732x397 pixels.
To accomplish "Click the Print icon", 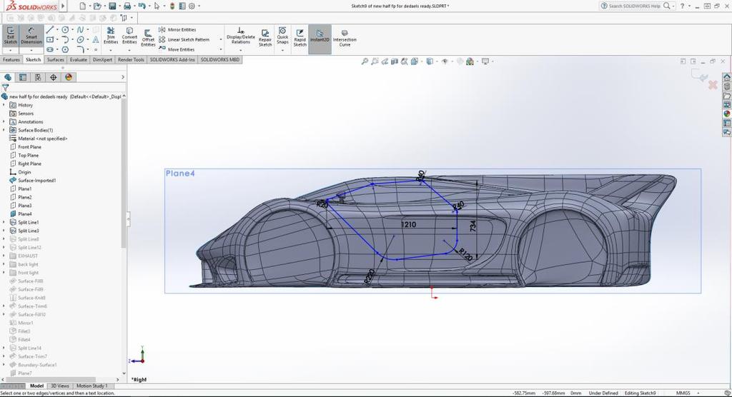I will (127, 6).
